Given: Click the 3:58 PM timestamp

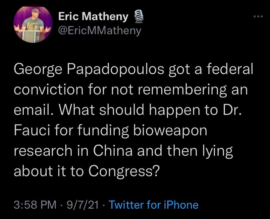Looking at the screenshot, I should (36, 205).
